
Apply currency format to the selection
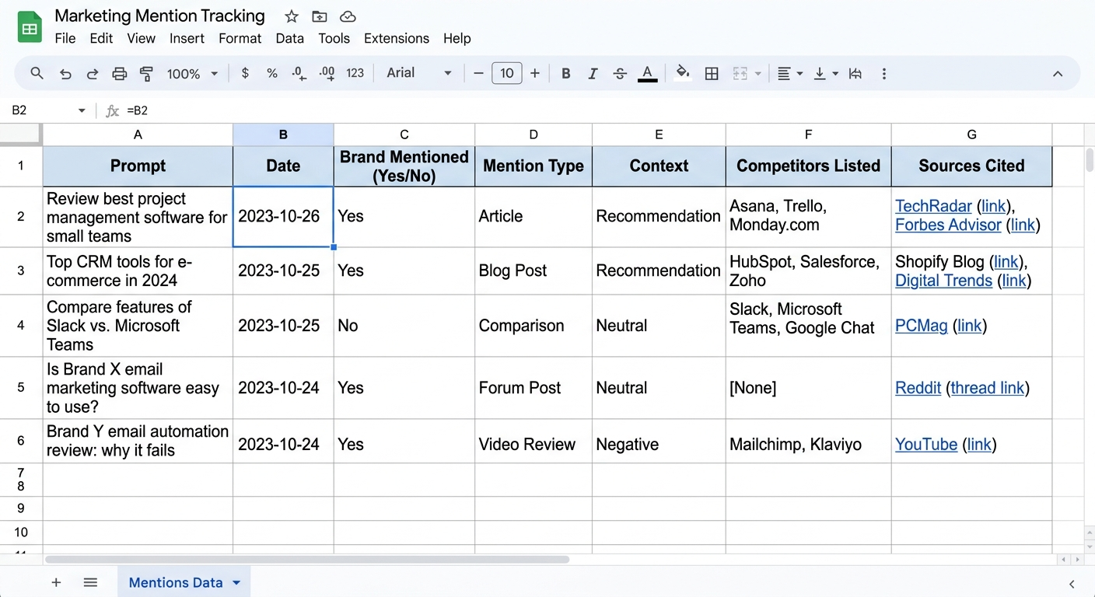coord(244,73)
